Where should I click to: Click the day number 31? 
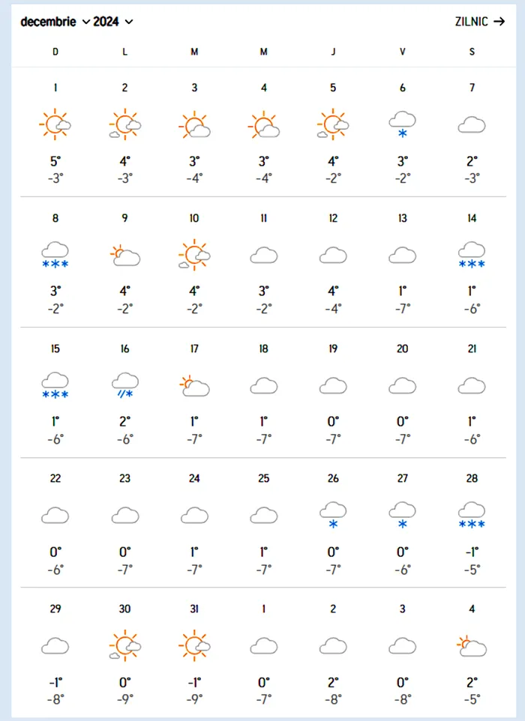click(194, 609)
